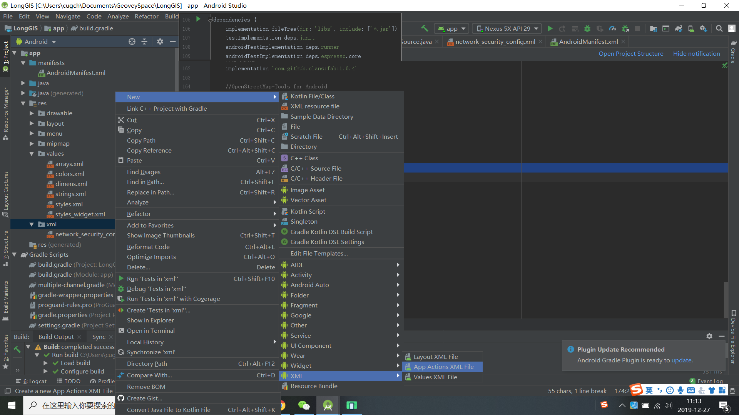739x415 pixels.
Task: Select App Actions XML File submenu item
Action: (x=442, y=367)
